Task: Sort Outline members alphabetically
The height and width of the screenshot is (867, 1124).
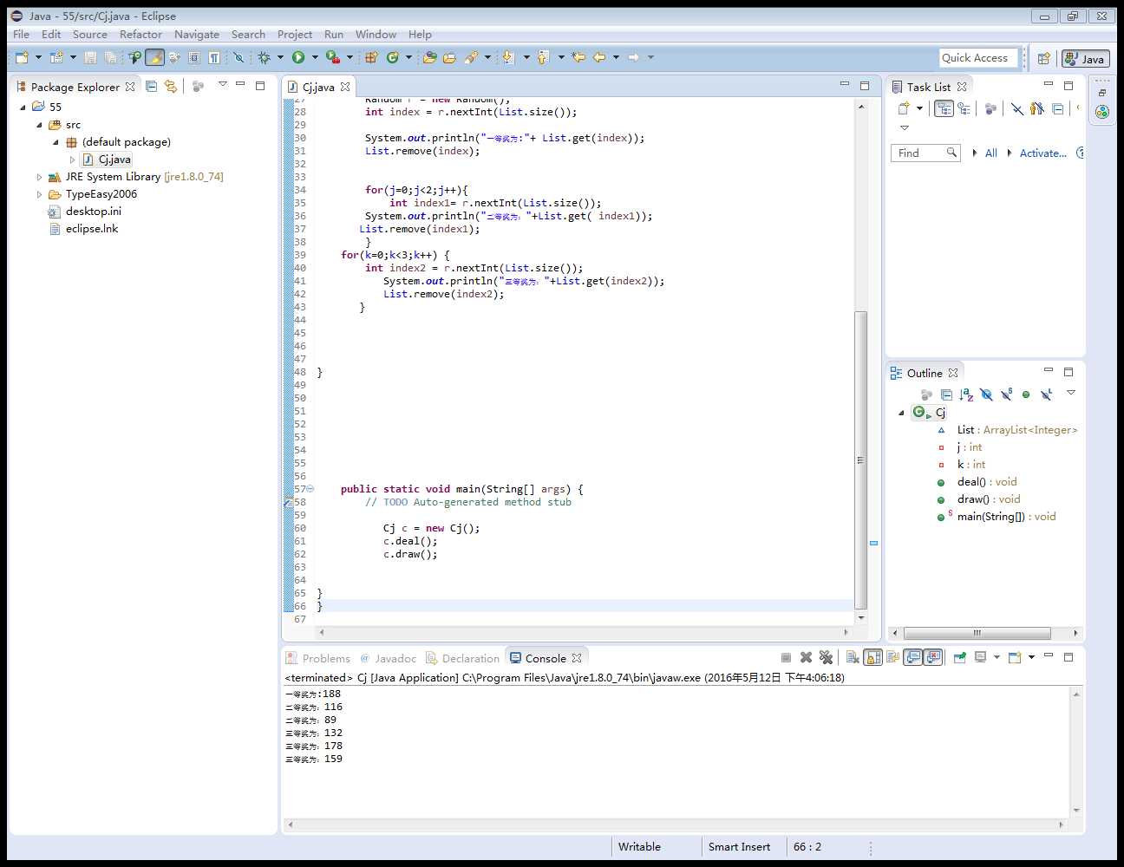Action: 966,394
